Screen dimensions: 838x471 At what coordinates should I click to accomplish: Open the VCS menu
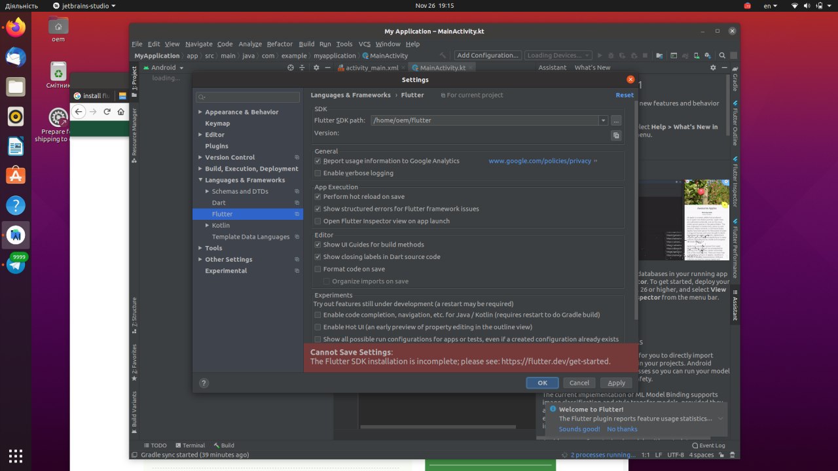(364, 44)
